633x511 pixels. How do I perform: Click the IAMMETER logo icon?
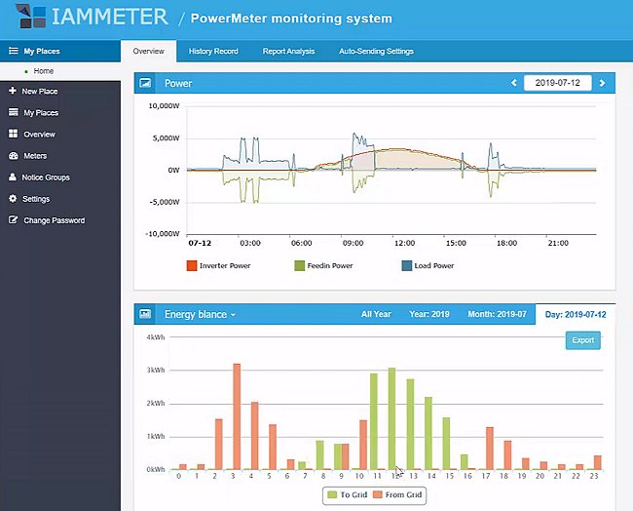pyautogui.click(x=31, y=16)
